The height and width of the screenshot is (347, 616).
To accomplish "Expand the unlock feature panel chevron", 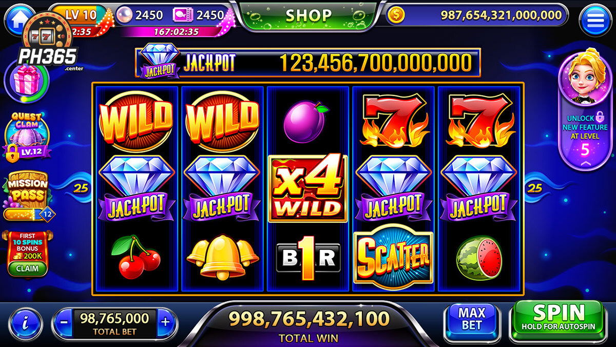I will 585,163.
